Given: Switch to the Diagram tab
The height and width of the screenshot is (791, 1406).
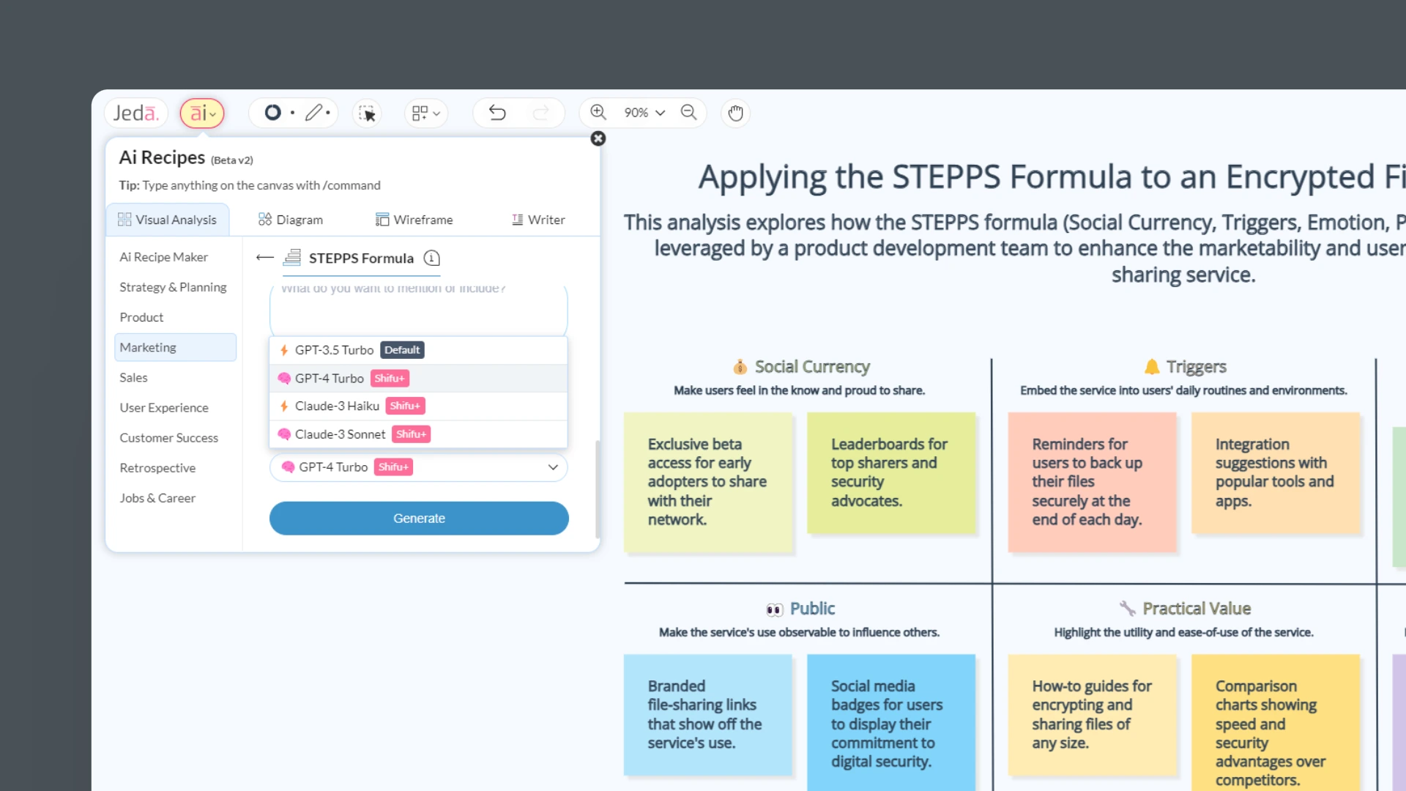Looking at the screenshot, I should 289,219.
